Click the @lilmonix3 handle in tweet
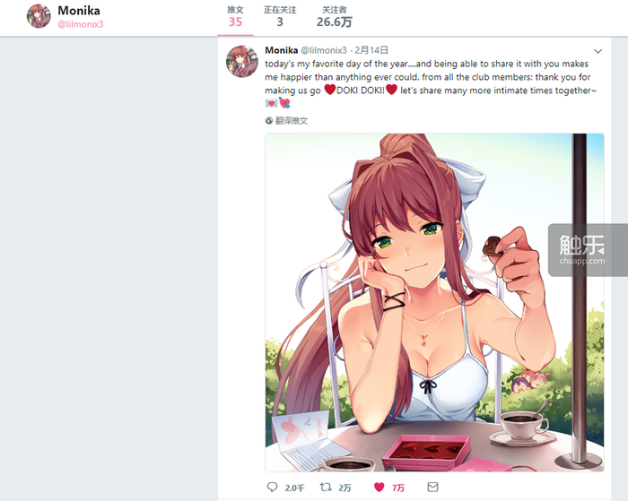628x501 pixels. click(x=324, y=50)
